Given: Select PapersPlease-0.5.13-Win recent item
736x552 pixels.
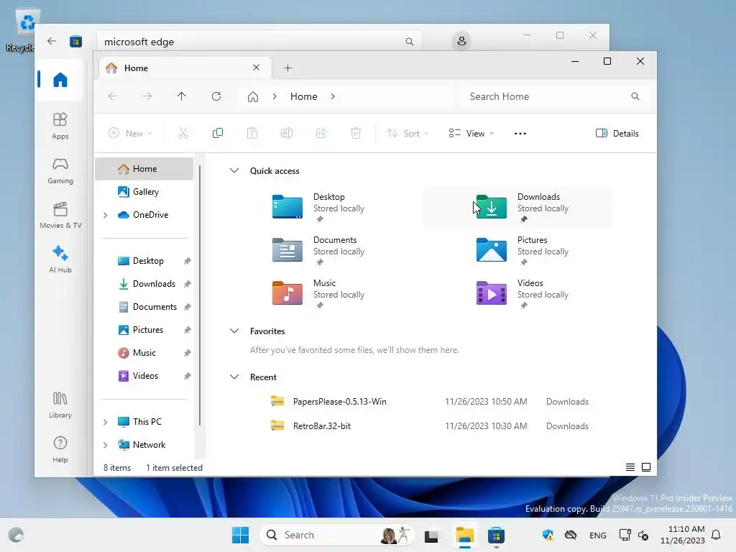Looking at the screenshot, I should pos(430,401).
